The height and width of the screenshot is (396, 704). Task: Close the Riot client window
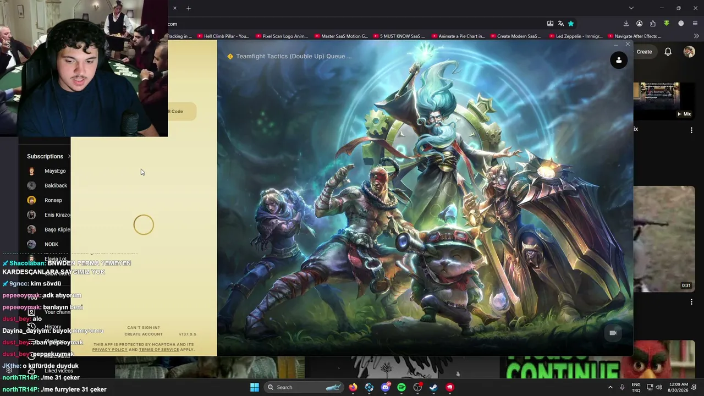click(628, 44)
